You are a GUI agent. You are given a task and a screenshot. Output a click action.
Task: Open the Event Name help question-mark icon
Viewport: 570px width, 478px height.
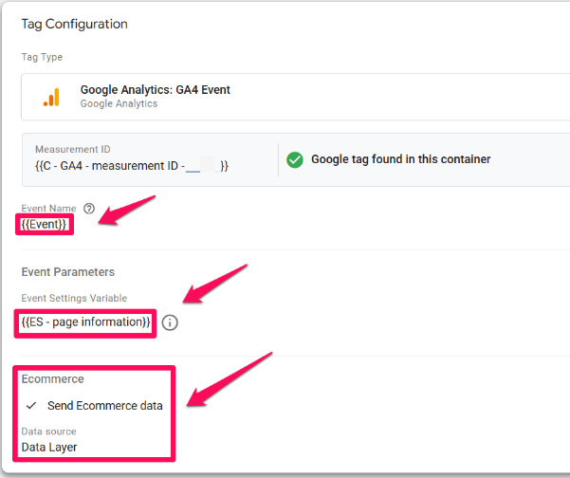coord(89,209)
